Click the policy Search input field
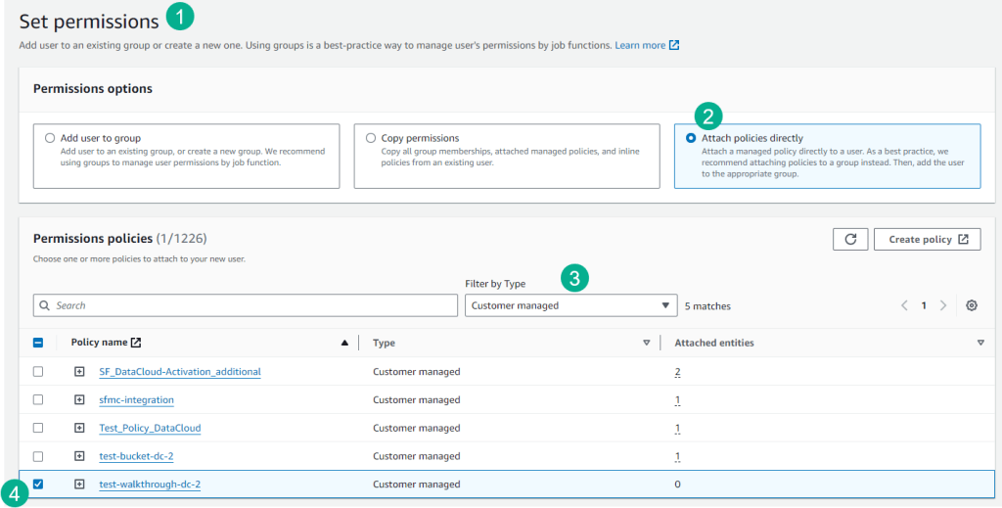The image size is (1002, 508). coord(245,305)
